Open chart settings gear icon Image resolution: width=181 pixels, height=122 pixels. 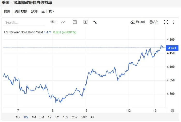click(172, 110)
